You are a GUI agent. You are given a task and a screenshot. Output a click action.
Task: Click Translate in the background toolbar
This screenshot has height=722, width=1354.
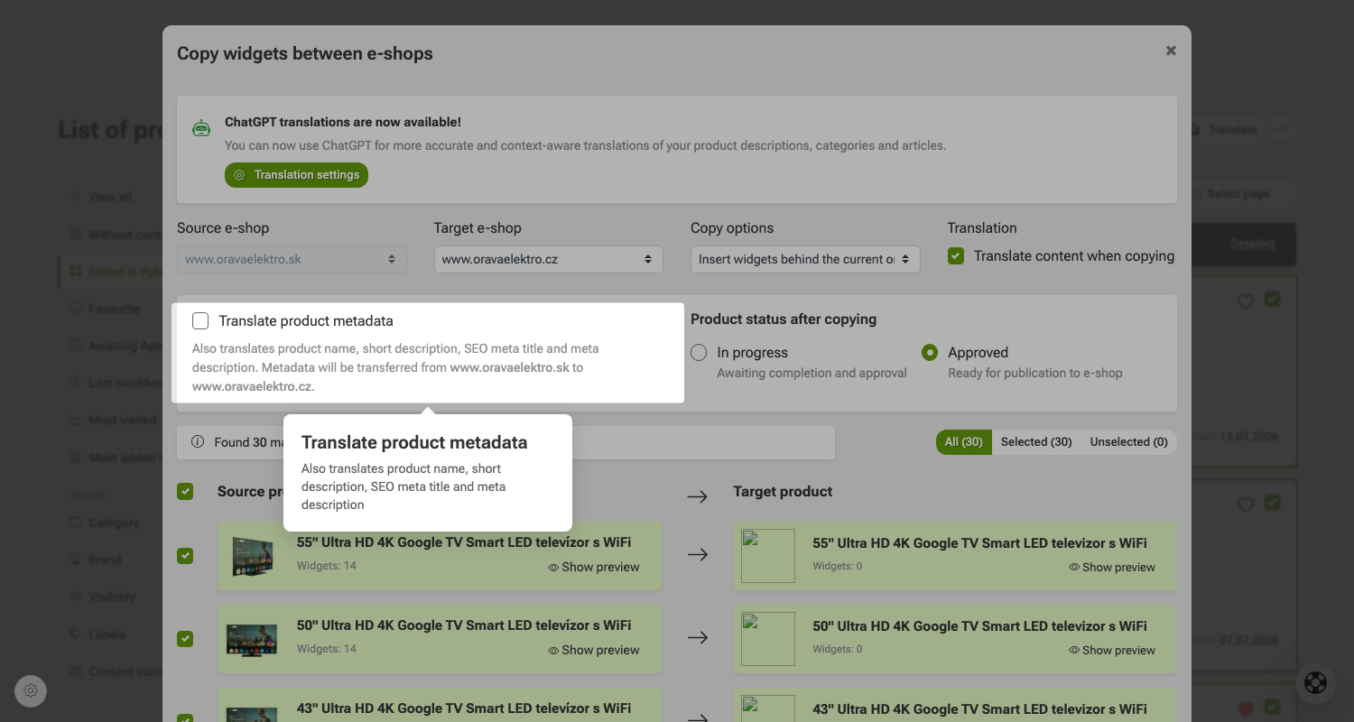(x=1224, y=129)
